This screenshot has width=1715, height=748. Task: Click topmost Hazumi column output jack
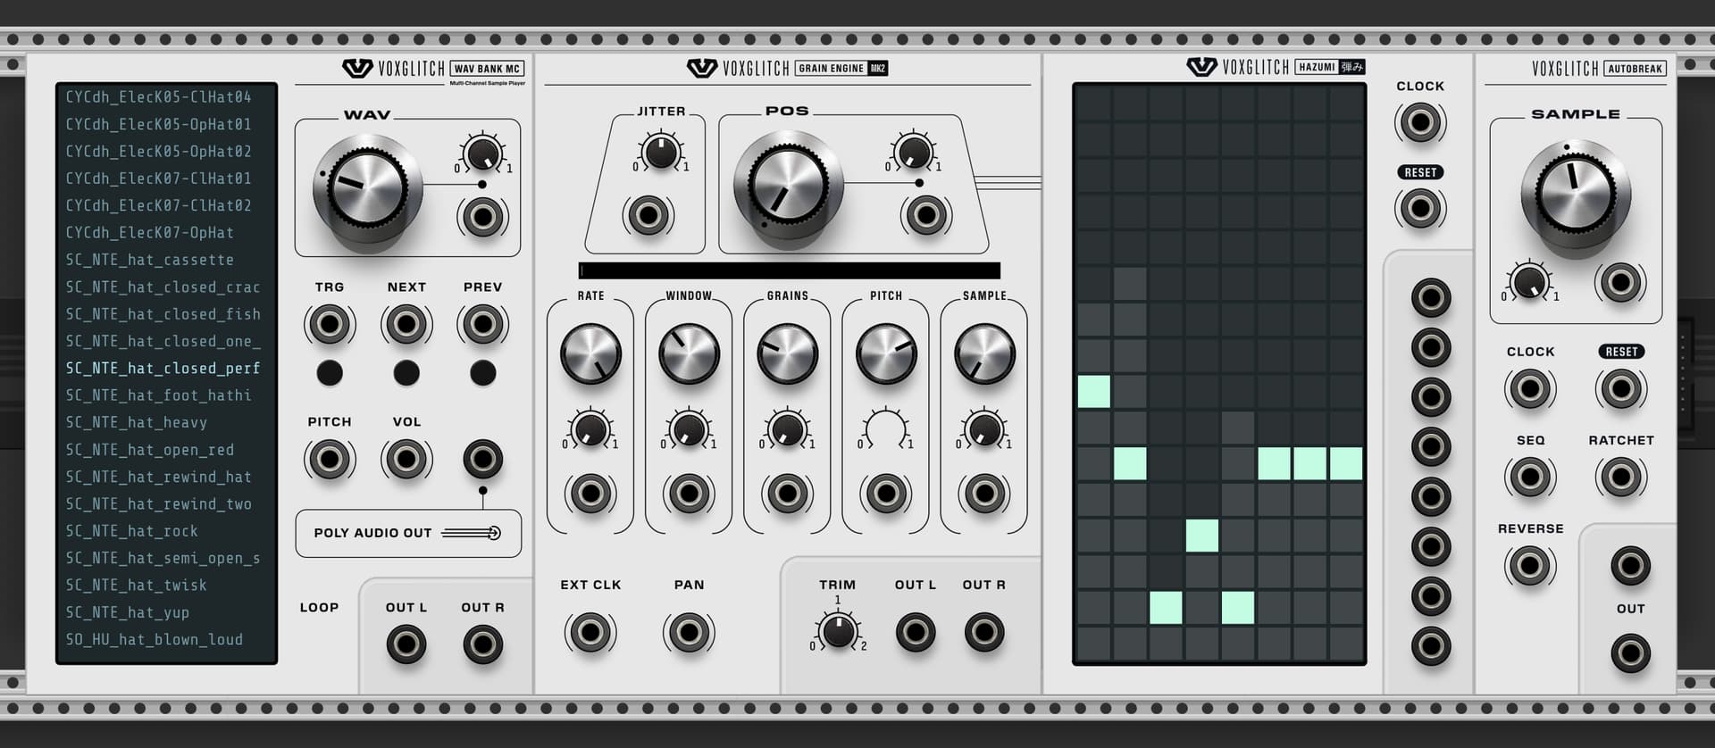[1430, 297]
